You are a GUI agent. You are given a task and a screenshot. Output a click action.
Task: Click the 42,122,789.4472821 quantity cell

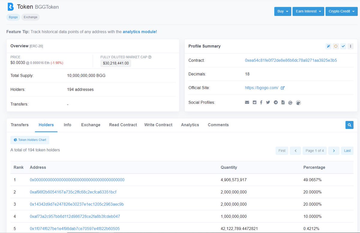(x=239, y=229)
